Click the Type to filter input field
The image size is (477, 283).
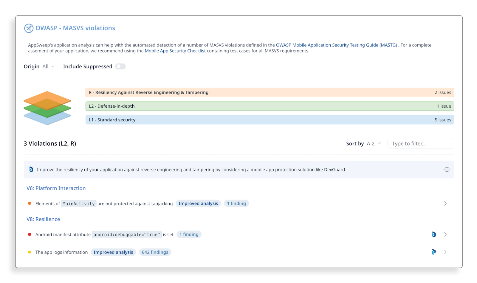click(420, 144)
